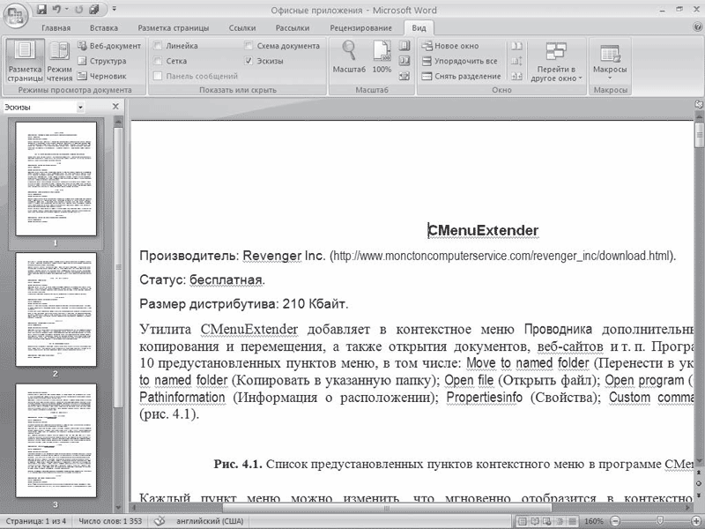Open the Масштаб zoom magnifier dialog
The height and width of the screenshot is (529, 705).
[349, 56]
